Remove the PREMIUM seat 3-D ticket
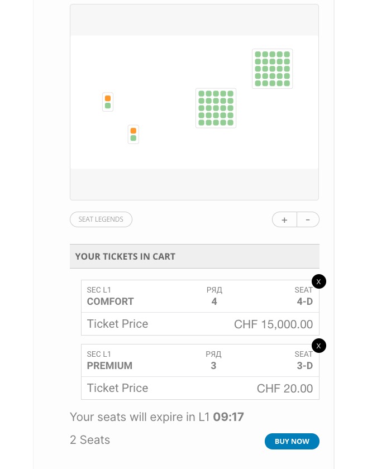The width and height of the screenshot is (372, 469). [319, 346]
